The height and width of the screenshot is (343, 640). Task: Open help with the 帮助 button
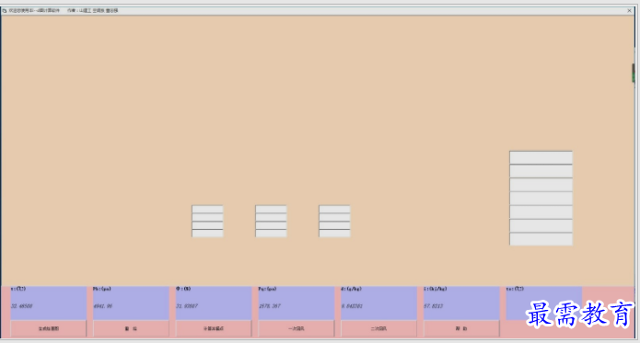coord(461,328)
